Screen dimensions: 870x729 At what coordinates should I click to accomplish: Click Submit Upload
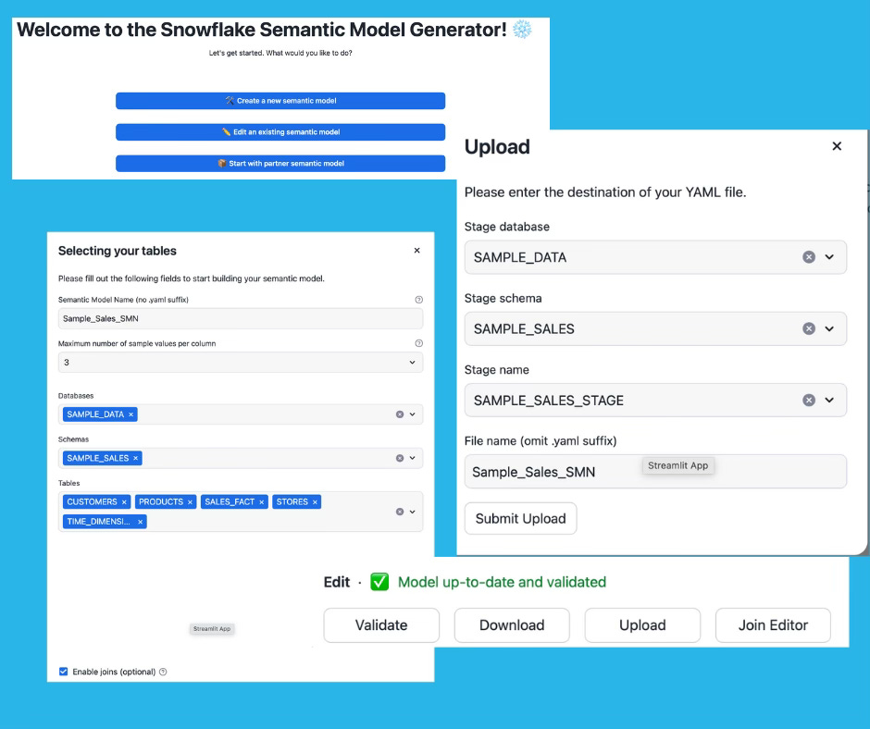(520, 518)
